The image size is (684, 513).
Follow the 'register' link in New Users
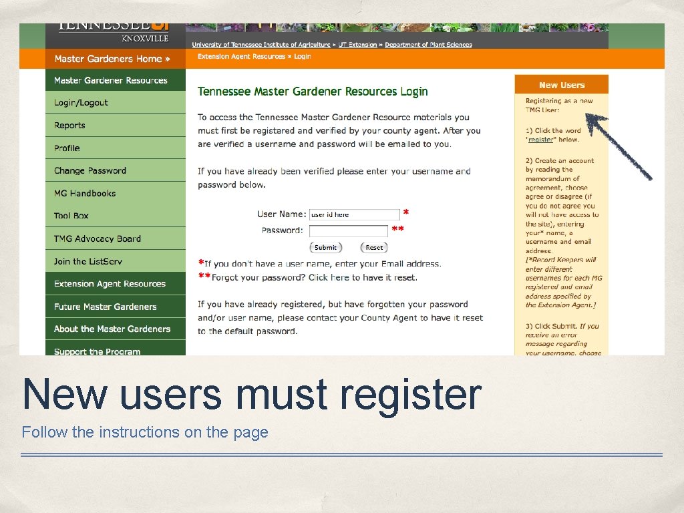coord(540,140)
